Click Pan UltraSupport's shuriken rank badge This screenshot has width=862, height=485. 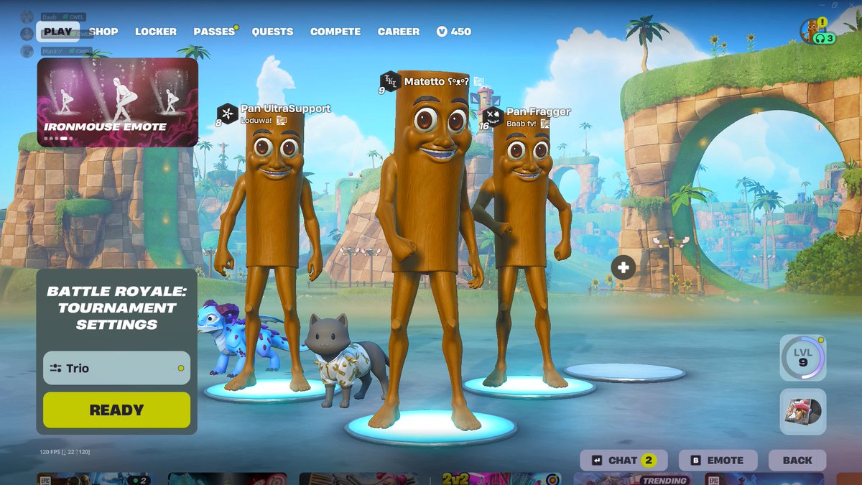228,114
